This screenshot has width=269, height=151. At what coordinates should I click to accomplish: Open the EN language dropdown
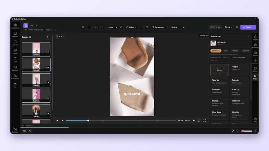(228, 27)
